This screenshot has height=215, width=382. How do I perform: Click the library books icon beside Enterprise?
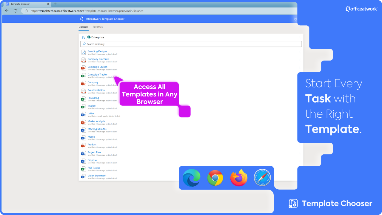point(83,37)
